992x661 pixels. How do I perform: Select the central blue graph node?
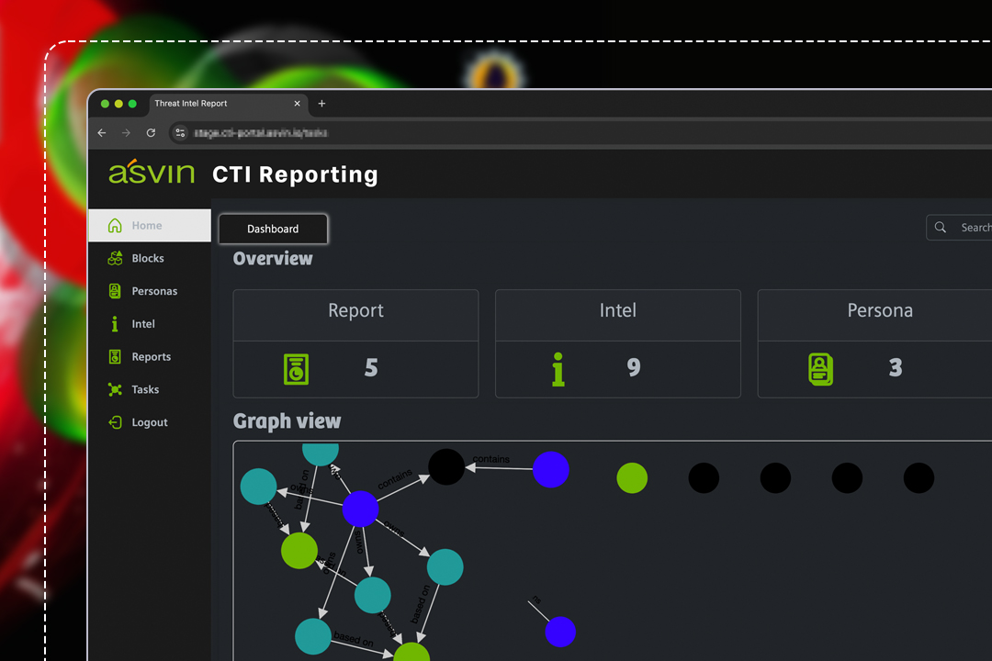(x=360, y=509)
